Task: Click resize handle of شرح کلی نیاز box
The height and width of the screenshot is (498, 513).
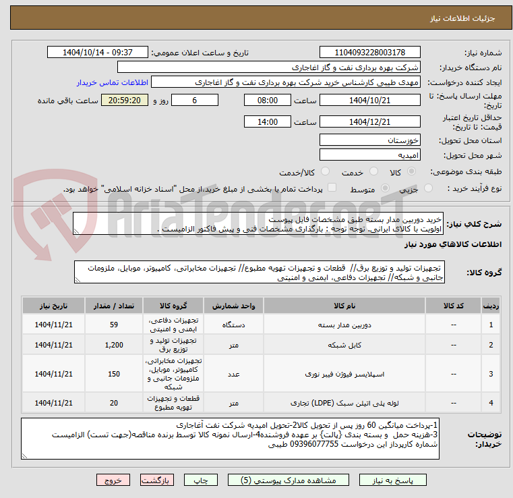Action: (x=76, y=231)
